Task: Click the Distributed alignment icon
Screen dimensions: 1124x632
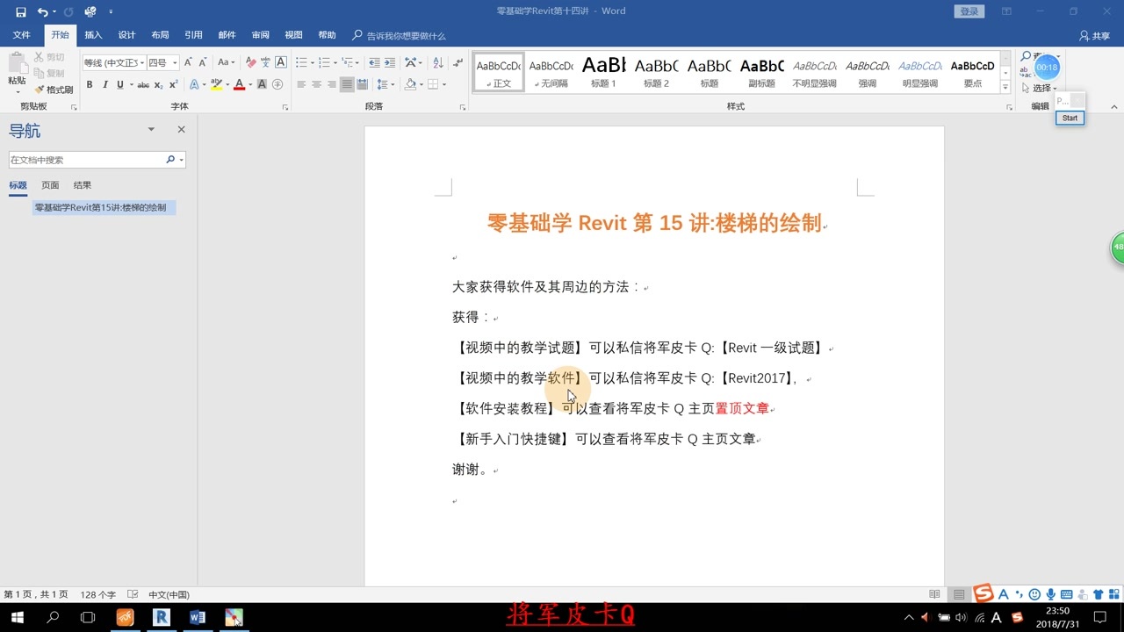Action: click(362, 85)
